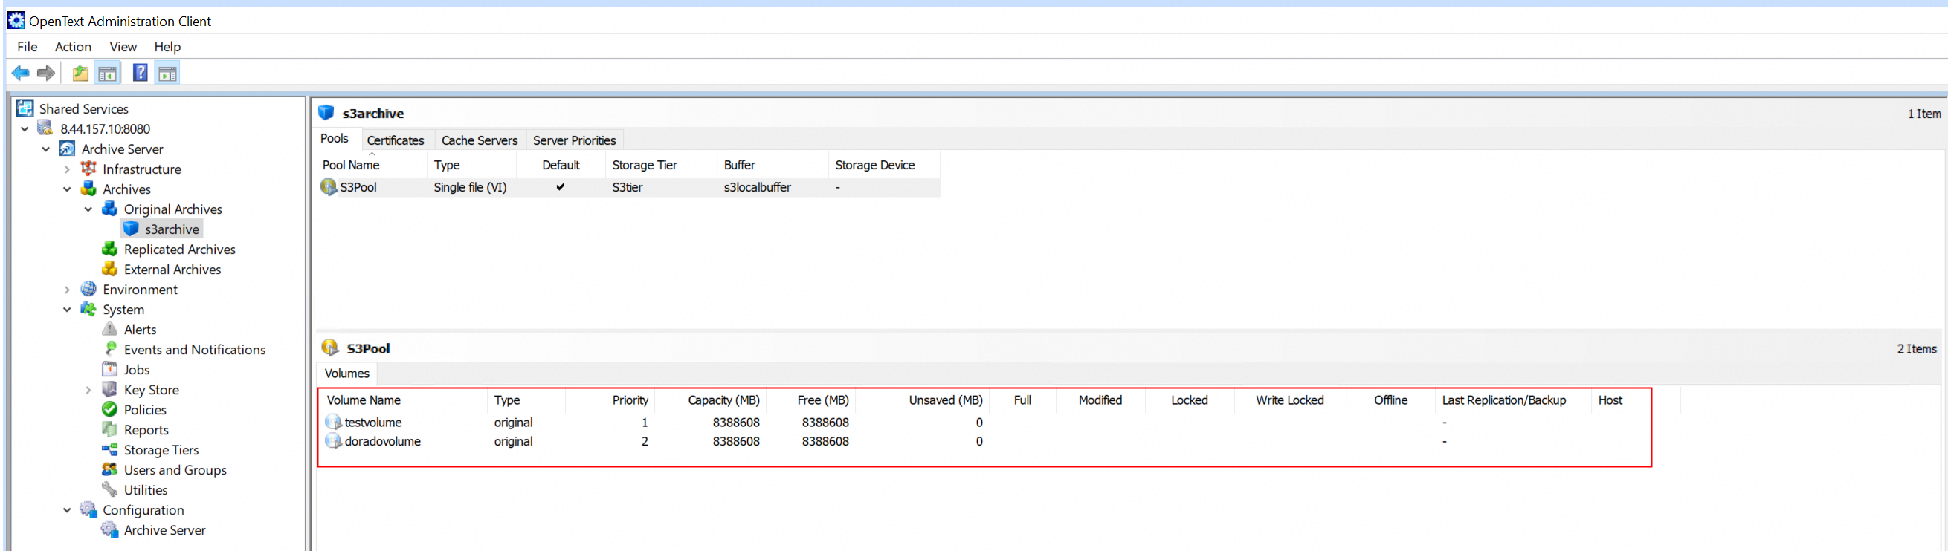Click the Storage Tiers icon
This screenshot has width=1948, height=551.
pos(109,449)
